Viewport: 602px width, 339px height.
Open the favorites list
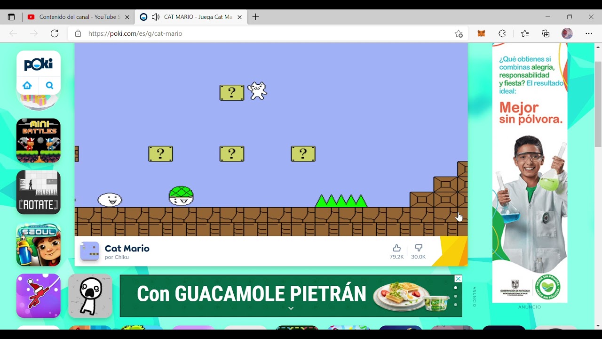point(525,33)
